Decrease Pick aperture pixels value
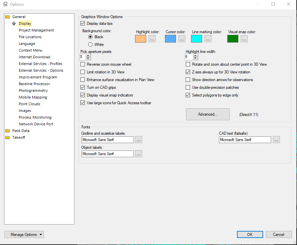 [88, 58]
